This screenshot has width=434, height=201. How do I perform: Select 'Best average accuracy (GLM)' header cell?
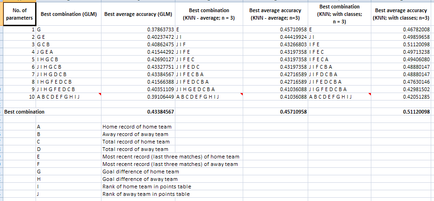(x=138, y=14)
